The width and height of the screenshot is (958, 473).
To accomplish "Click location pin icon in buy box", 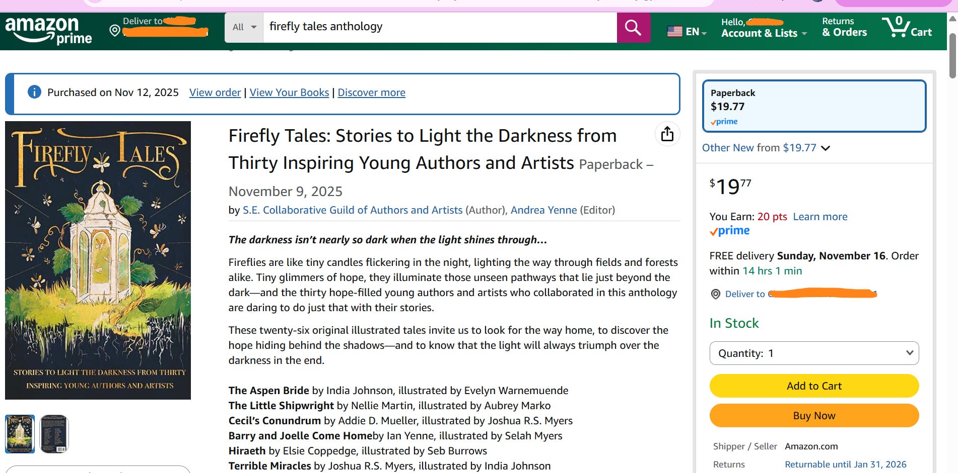I will (x=715, y=294).
